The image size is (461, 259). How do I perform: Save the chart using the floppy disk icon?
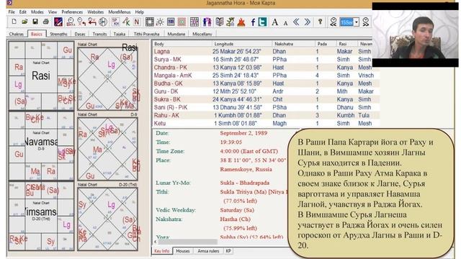point(35,22)
